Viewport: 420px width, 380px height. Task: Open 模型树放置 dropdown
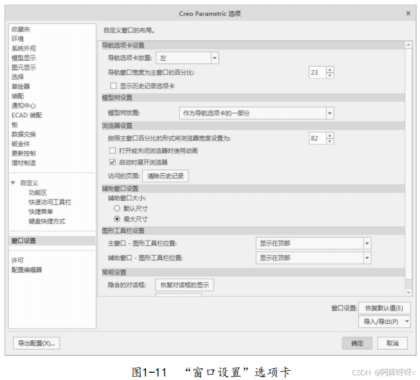tap(257, 113)
